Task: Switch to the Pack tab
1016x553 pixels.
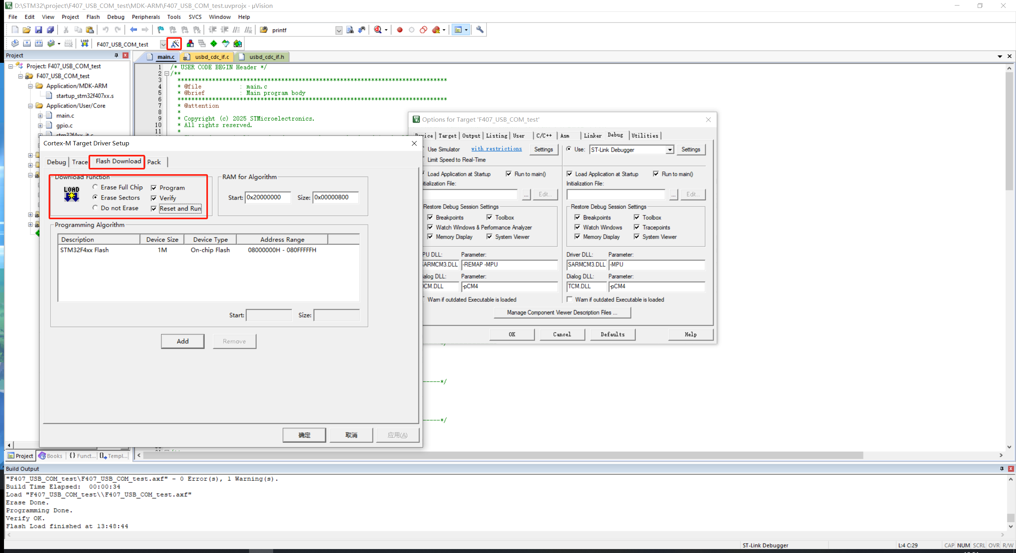Action: 154,162
